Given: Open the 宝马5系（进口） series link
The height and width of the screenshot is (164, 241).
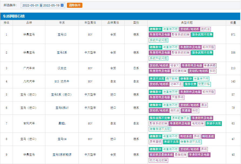Looking at the screenshot, I should [x=62, y=95].
